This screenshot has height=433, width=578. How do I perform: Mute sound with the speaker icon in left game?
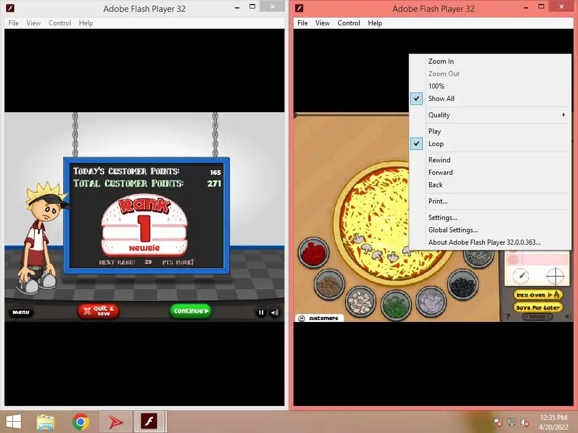(275, 312)
